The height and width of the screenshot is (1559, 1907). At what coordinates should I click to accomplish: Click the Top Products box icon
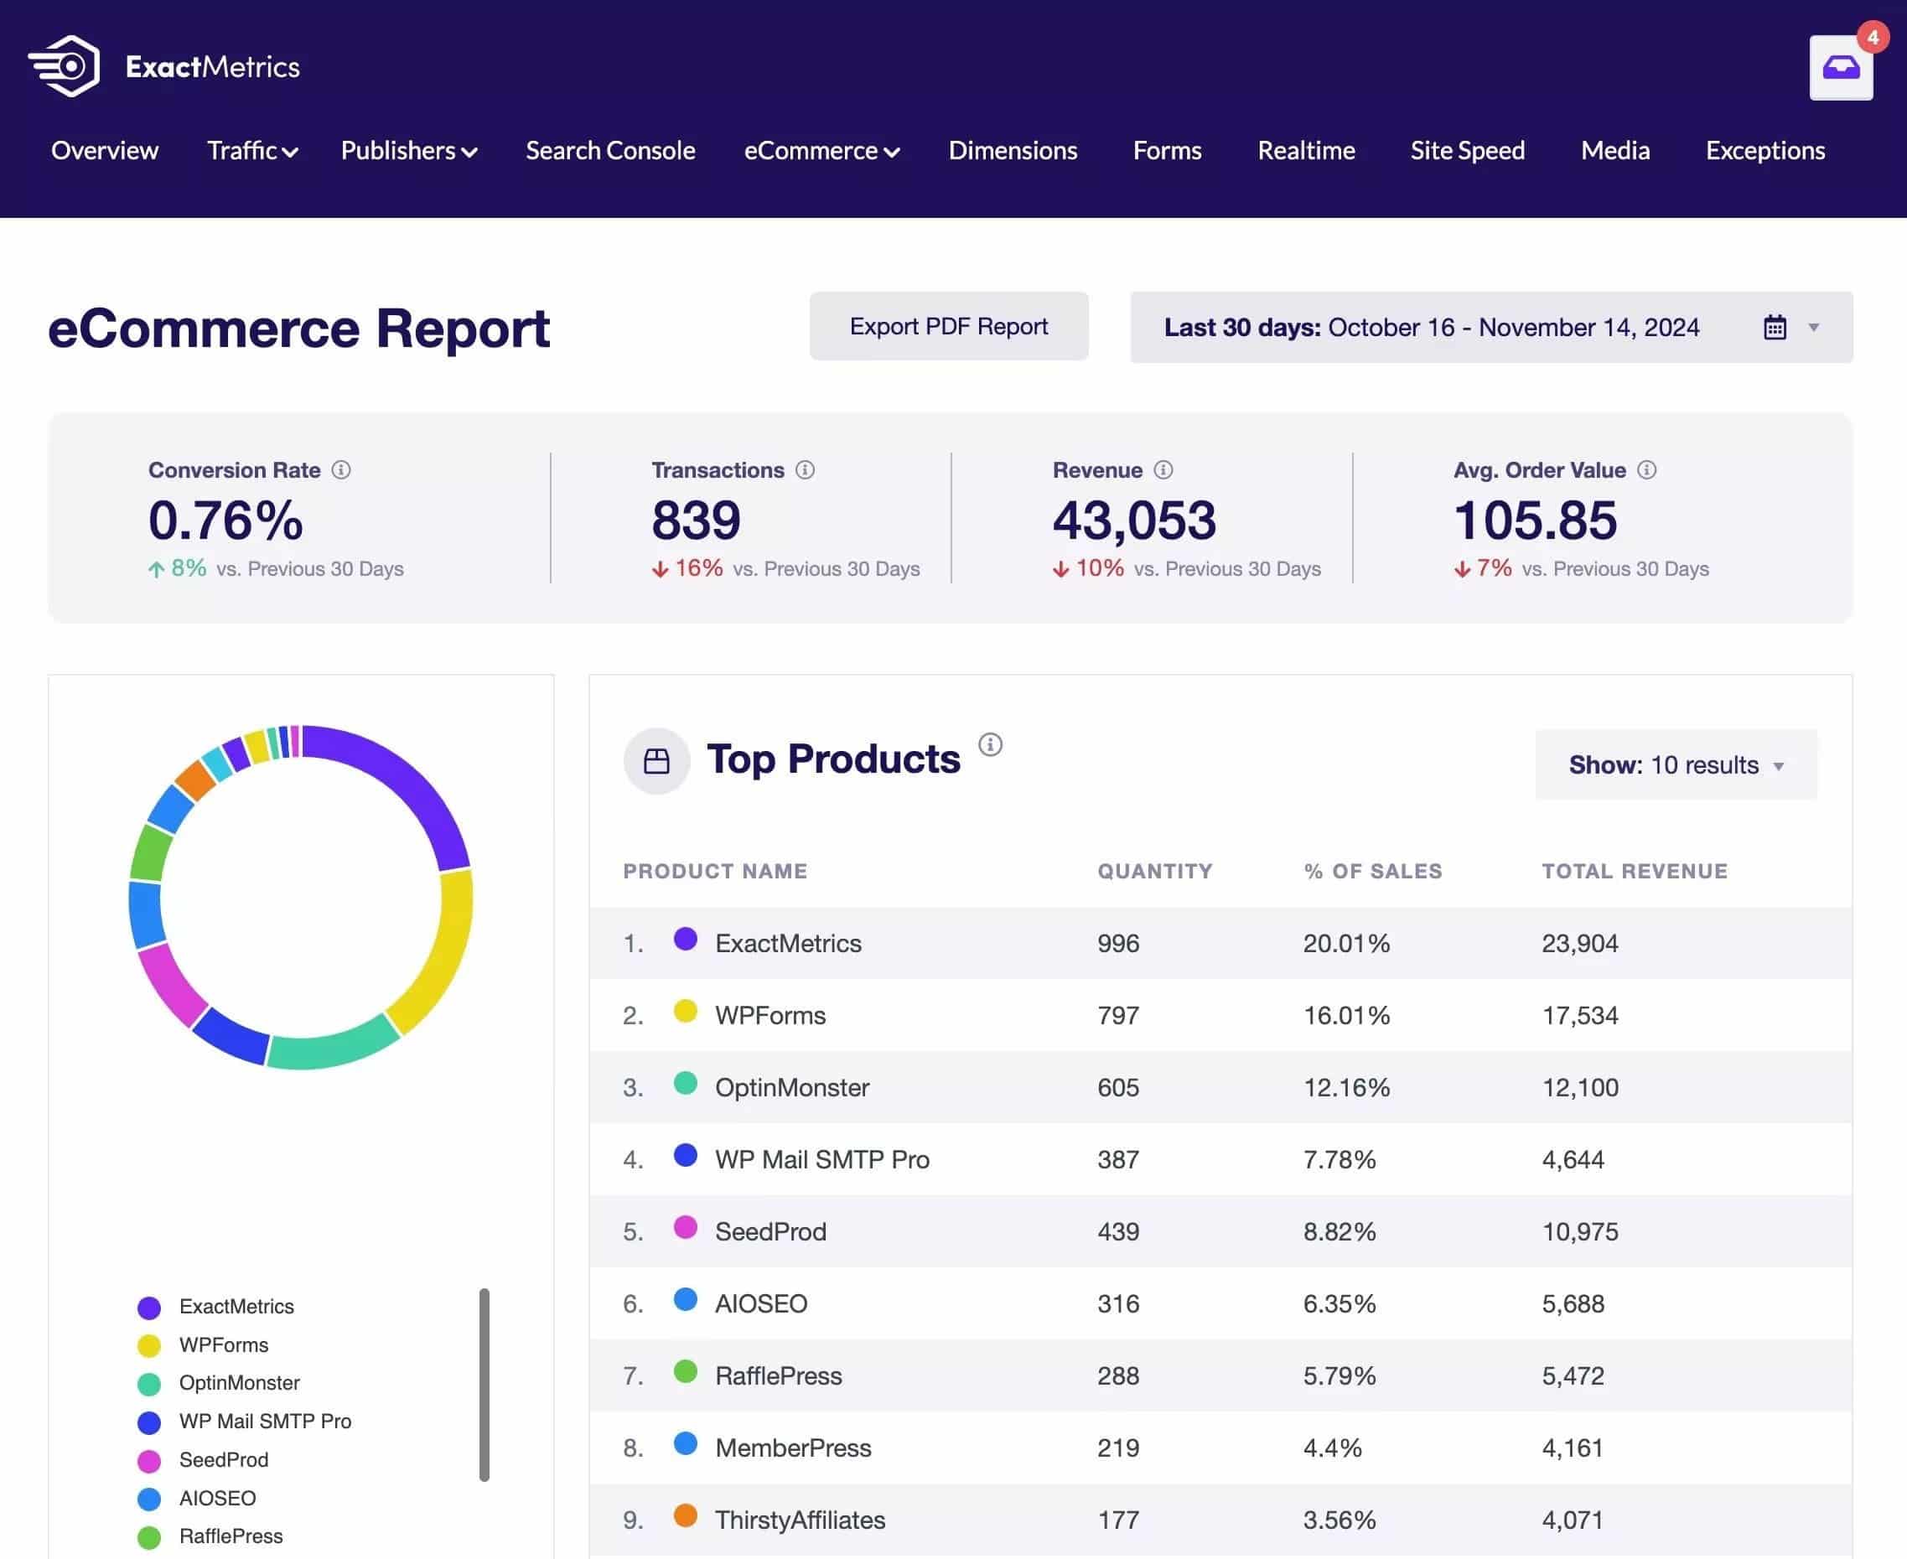point(656,761)
